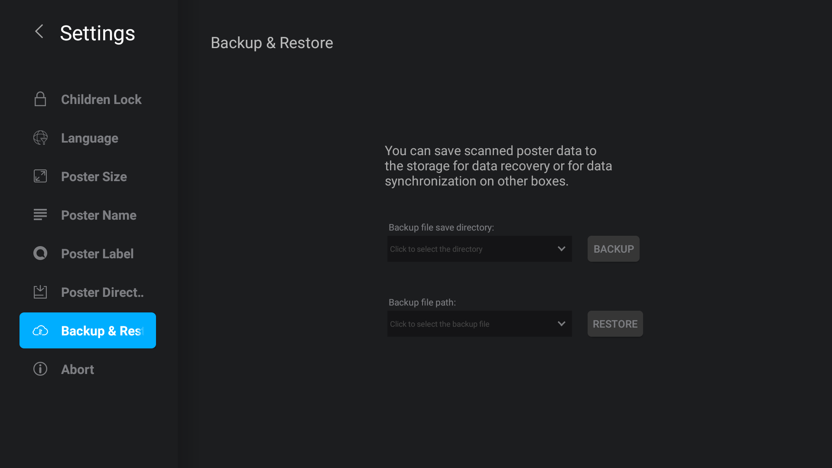Expand the backup file path dropdown arrow
This screenshot has width=832, height=468.
pos(562,324)
